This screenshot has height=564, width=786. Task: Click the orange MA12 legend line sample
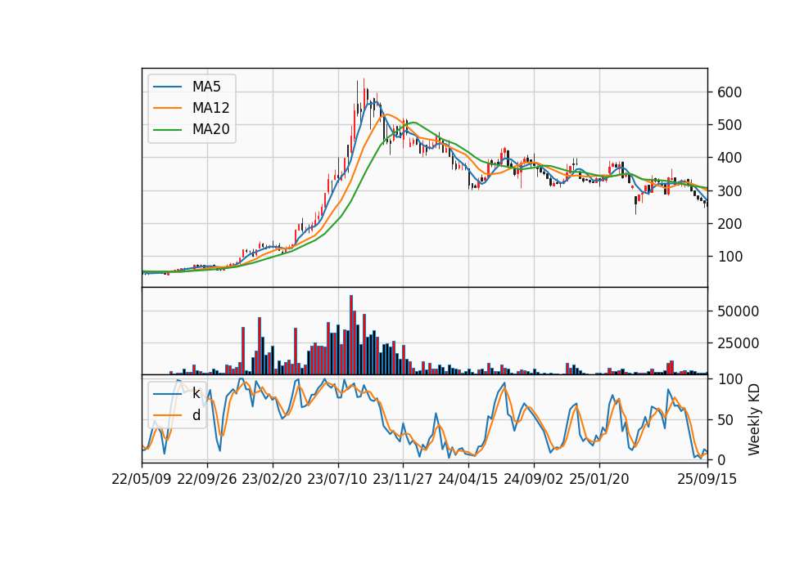(x=167, y=108)
